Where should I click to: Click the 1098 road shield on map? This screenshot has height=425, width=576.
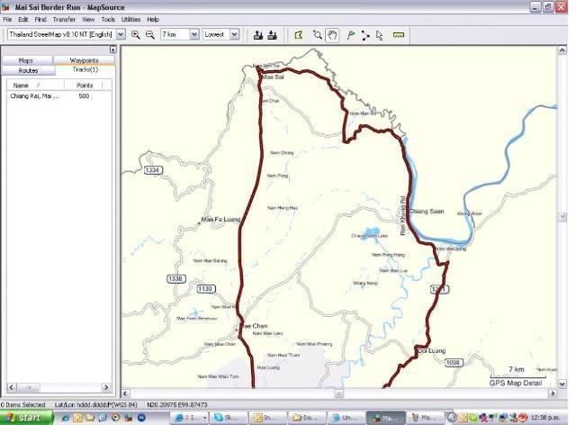453,363
